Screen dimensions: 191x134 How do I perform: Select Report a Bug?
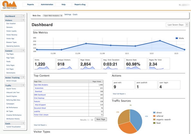pos(80,5)
